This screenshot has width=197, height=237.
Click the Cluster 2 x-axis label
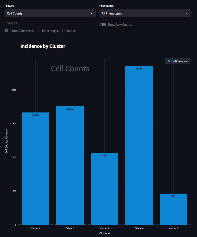[x=70, y=228]
